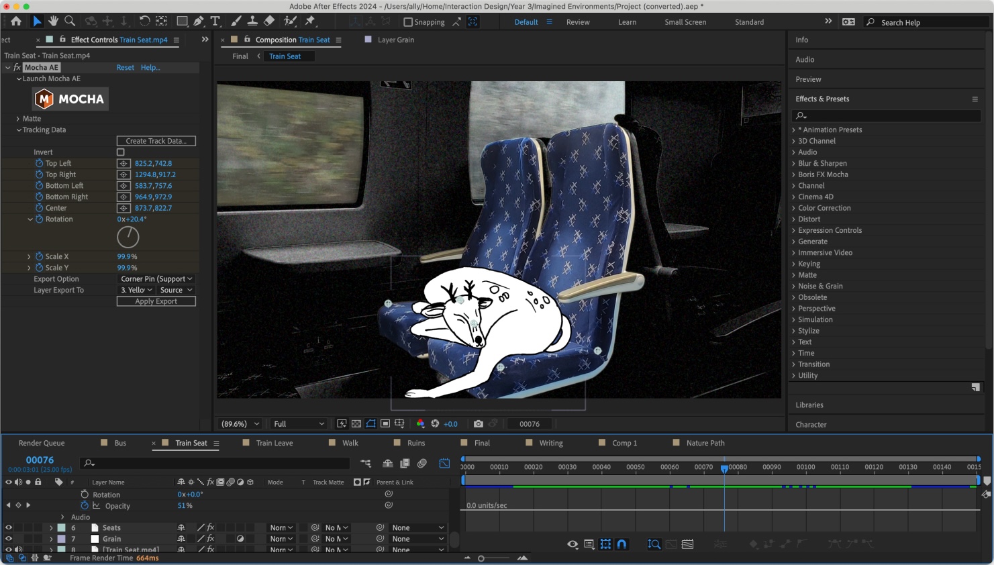The height and width of the screenshot is (565, 994).
Task: Open Composition Mini-Flowchart icon in timeline
Action: tap(365, 463)
